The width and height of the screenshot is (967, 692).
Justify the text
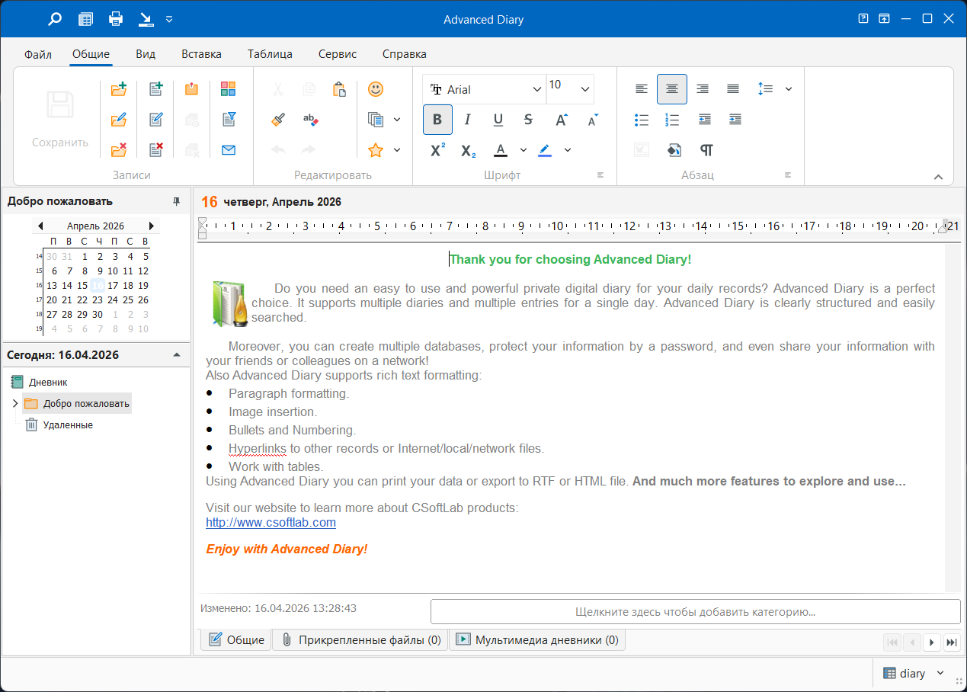(x=733, y=89)
